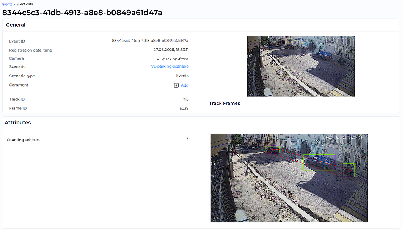Click the event UUID page title

click(x=82, y=13)
